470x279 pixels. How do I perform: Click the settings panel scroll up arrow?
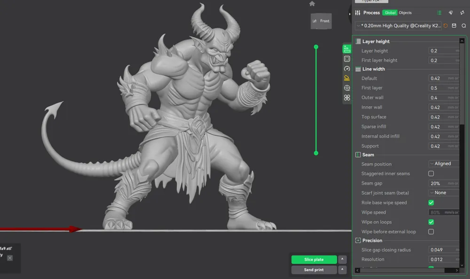pos(462,40)
